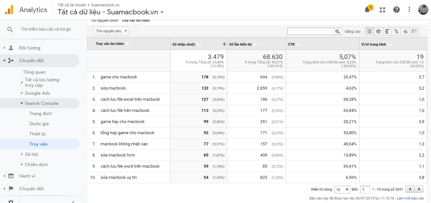Click the table search magnifier button
431x203 pixels.
click(338, 31)
